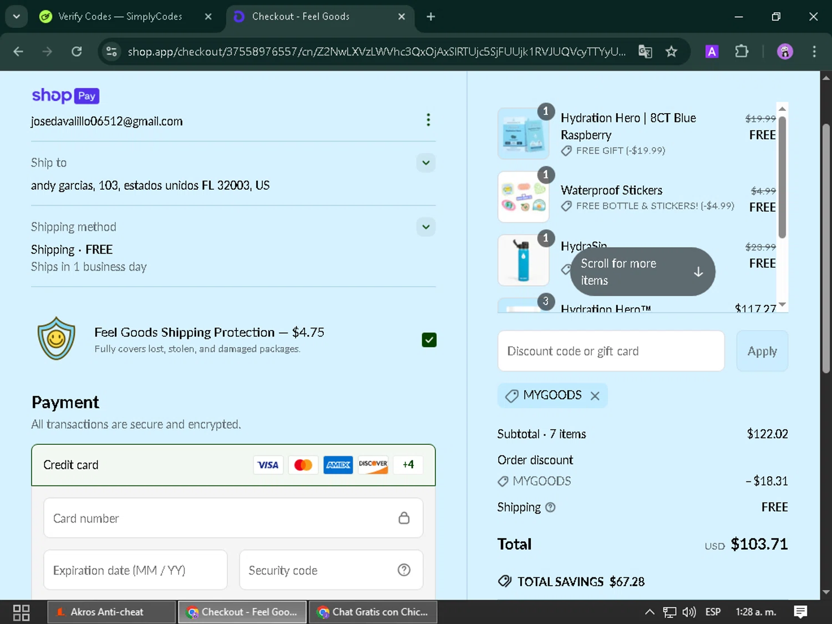Viewport: 832px width, 624px height.
Task: Focus the Expiration date field
Action: point(135,570)
